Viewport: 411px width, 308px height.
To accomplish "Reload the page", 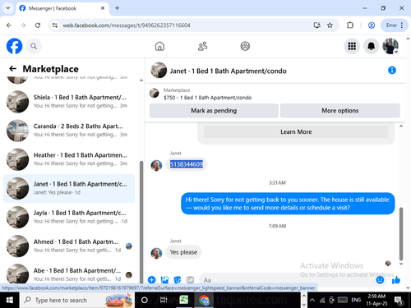I will (38, 25).
